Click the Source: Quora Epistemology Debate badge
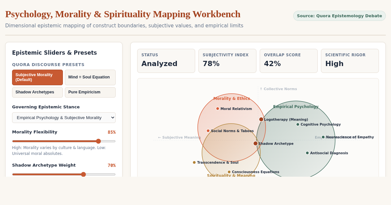Viewport: 391px width, 205px height. point(339,16)
